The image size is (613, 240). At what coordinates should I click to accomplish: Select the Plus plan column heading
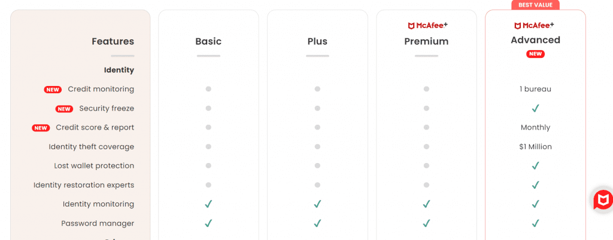click(317, 41)
